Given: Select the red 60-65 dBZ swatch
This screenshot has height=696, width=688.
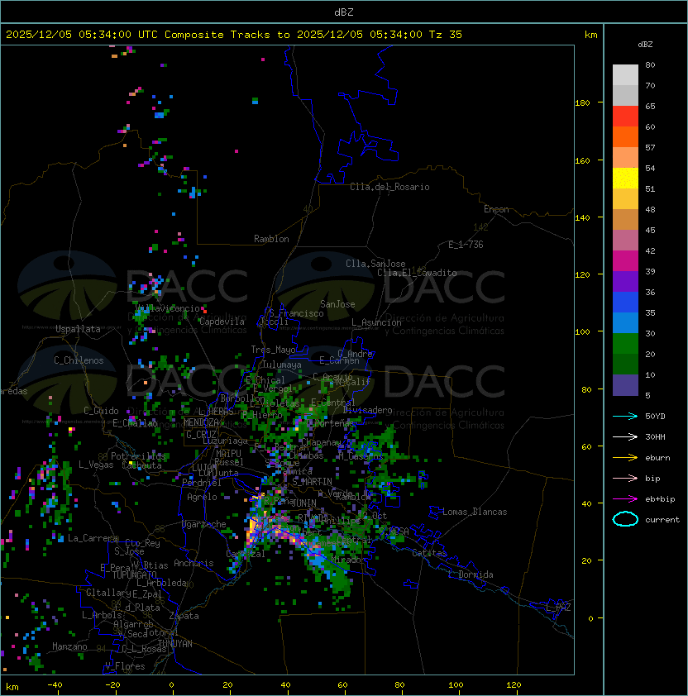Looking at the screenshot, I should [625, 117].
